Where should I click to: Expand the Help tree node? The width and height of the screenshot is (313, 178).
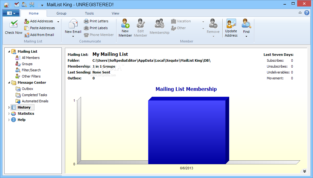tap(9, 120)
